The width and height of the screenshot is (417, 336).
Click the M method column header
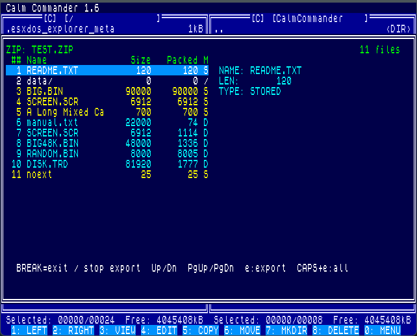pos(205,60)
